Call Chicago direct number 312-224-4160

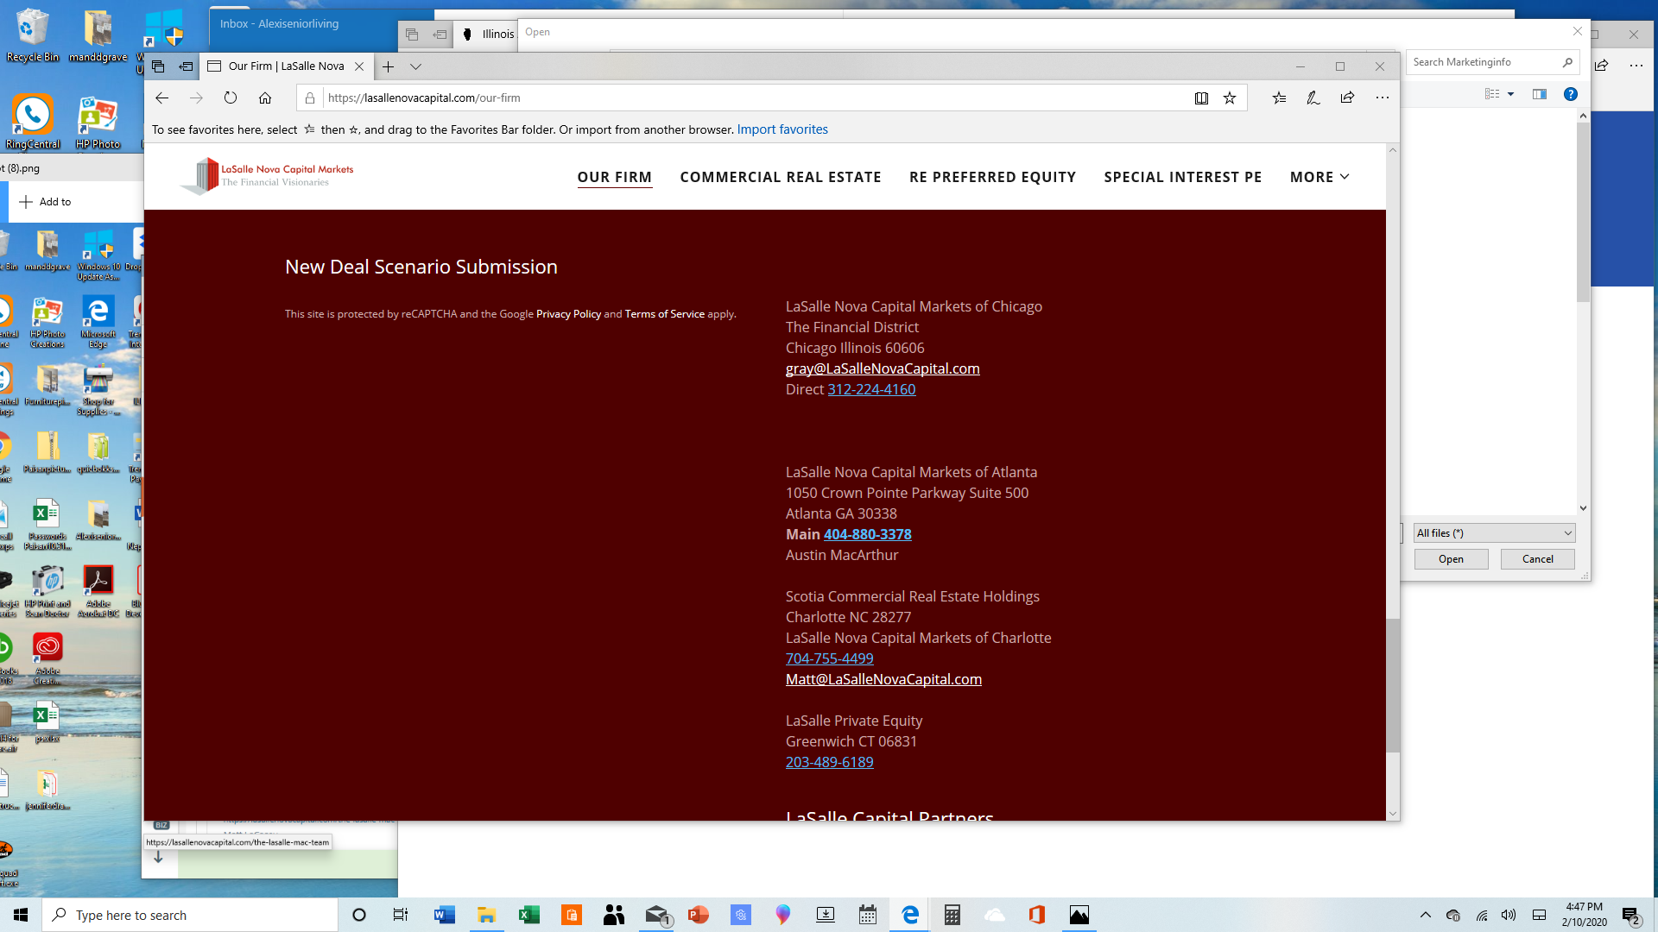(x=871, y=389)
